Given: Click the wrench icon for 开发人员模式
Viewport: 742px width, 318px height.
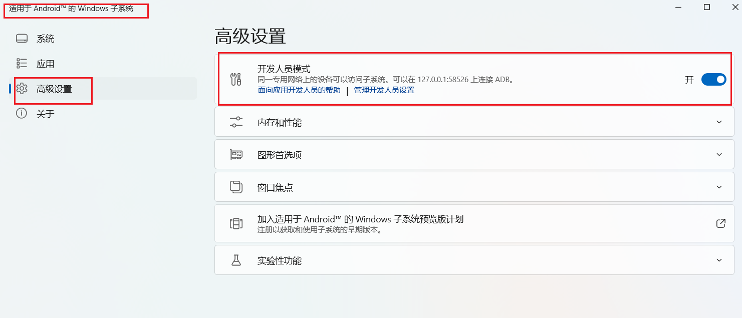Looking at the screenshot, I should pyautogui.click(x=235, y=79).
